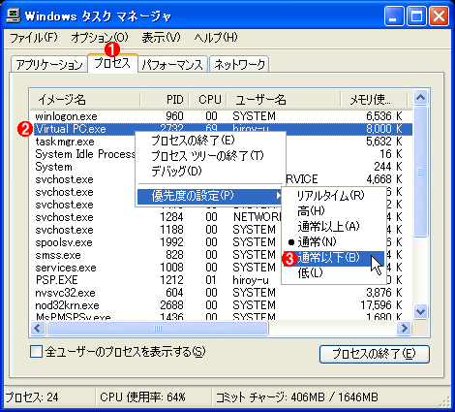Click the vertical scrollbar up arrow

click(x=420, y=98)
